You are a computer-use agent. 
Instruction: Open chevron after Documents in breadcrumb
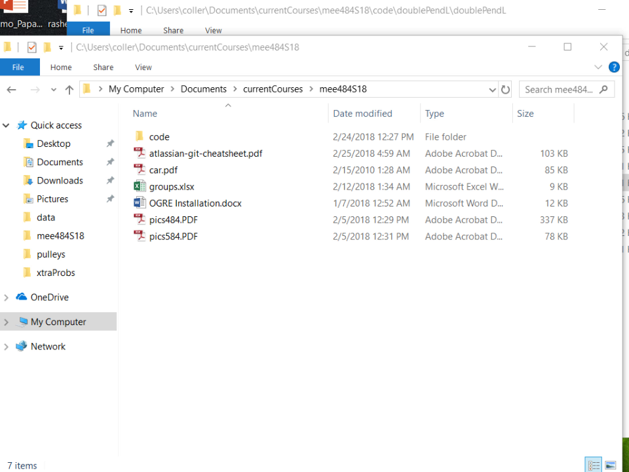(x=235, y=89)
